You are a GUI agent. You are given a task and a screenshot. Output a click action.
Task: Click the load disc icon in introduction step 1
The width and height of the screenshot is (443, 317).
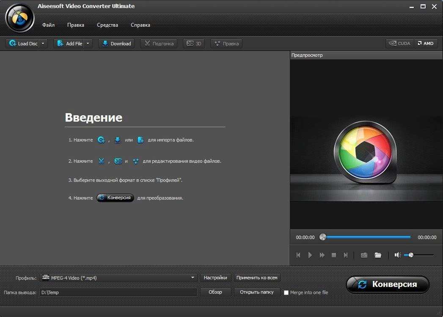coord(101,140)
